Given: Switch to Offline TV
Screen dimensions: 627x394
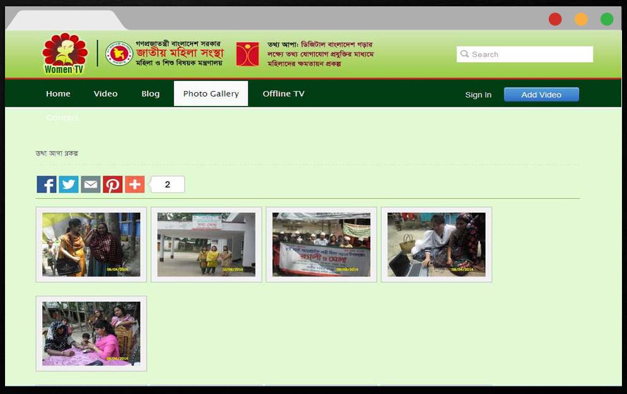Looking at the screenshot, I should (283, 93).
